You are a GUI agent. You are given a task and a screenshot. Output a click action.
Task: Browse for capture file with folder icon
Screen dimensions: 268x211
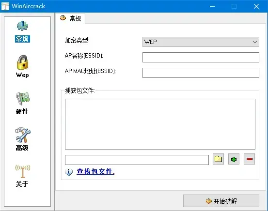218,159
